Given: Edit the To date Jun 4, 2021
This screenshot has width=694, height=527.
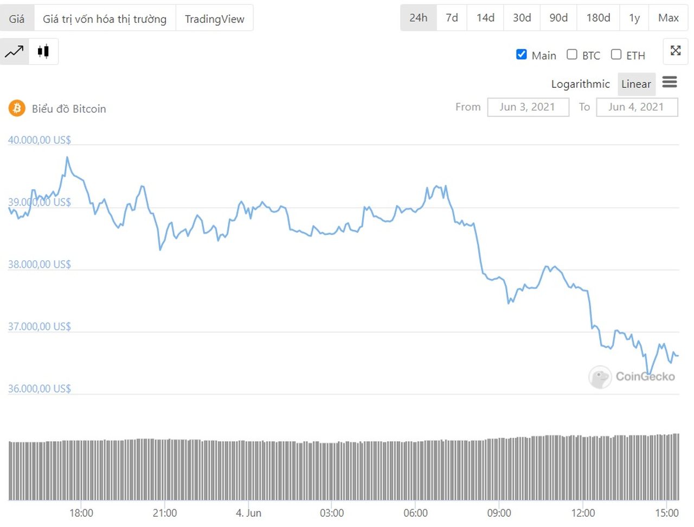Looking at the screenshot, I should tap(637, 107).
